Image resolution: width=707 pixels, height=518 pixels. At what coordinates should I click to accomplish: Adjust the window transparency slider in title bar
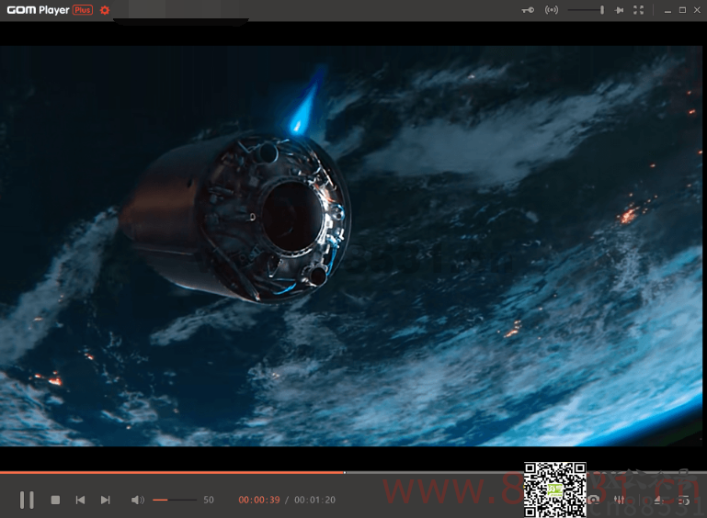point(586,10)
